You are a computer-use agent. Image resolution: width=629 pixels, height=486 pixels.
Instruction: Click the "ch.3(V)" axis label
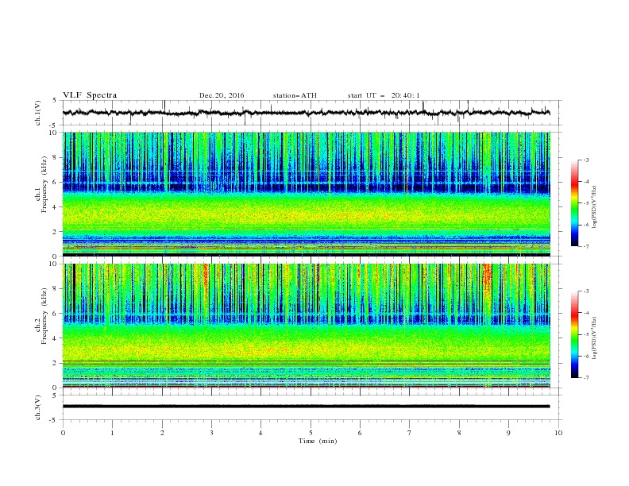click(38, 407)
